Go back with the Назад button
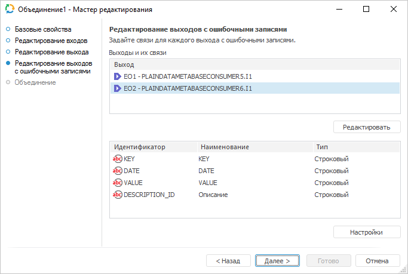This screenshot has height=274, width=408. [x=228, y=261]
